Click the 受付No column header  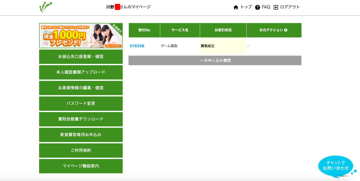coord(144,30)
